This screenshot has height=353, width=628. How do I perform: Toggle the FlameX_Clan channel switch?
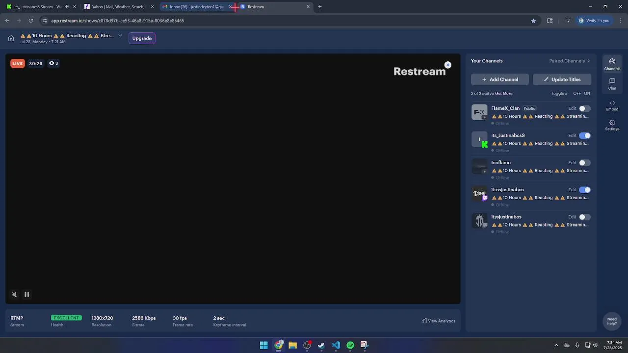tap(584, 108)
